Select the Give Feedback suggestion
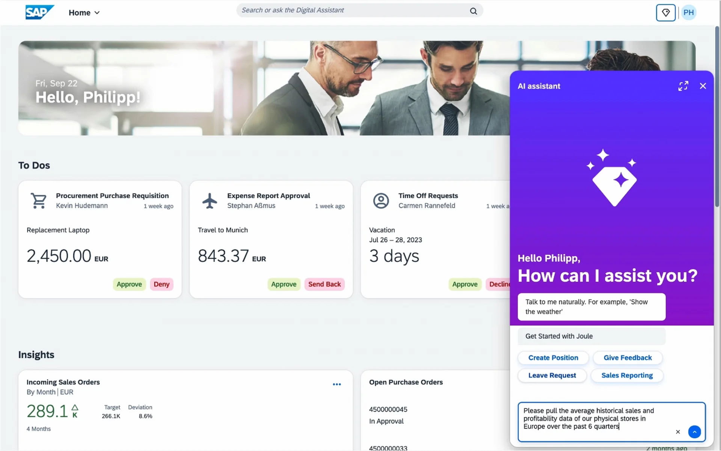The height and width of the screenshot is (451, 721). [627, 357]
